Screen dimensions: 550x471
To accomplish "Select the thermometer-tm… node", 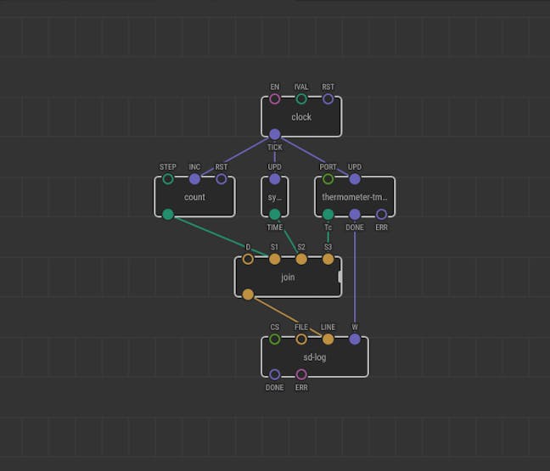I will [x=355, y=197].
